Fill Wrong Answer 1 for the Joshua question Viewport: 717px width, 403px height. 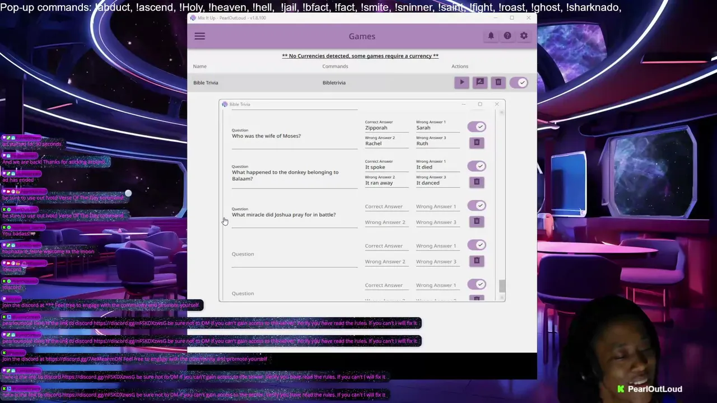437,207
